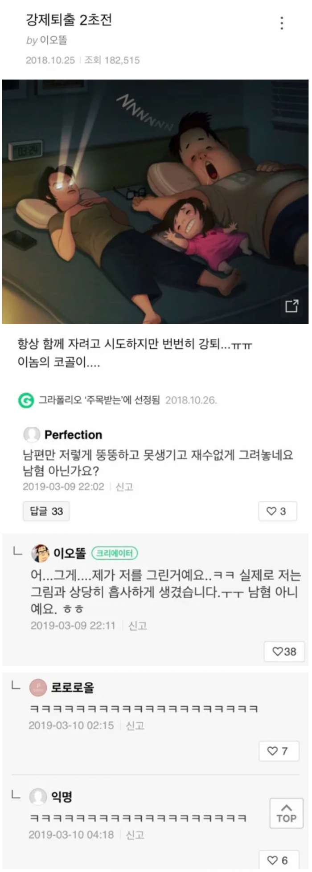The width and height of the screenshot is (312, 872).
Task: Click the 크리에이터 badge next to 이오똘
Action: pos(115,553)
